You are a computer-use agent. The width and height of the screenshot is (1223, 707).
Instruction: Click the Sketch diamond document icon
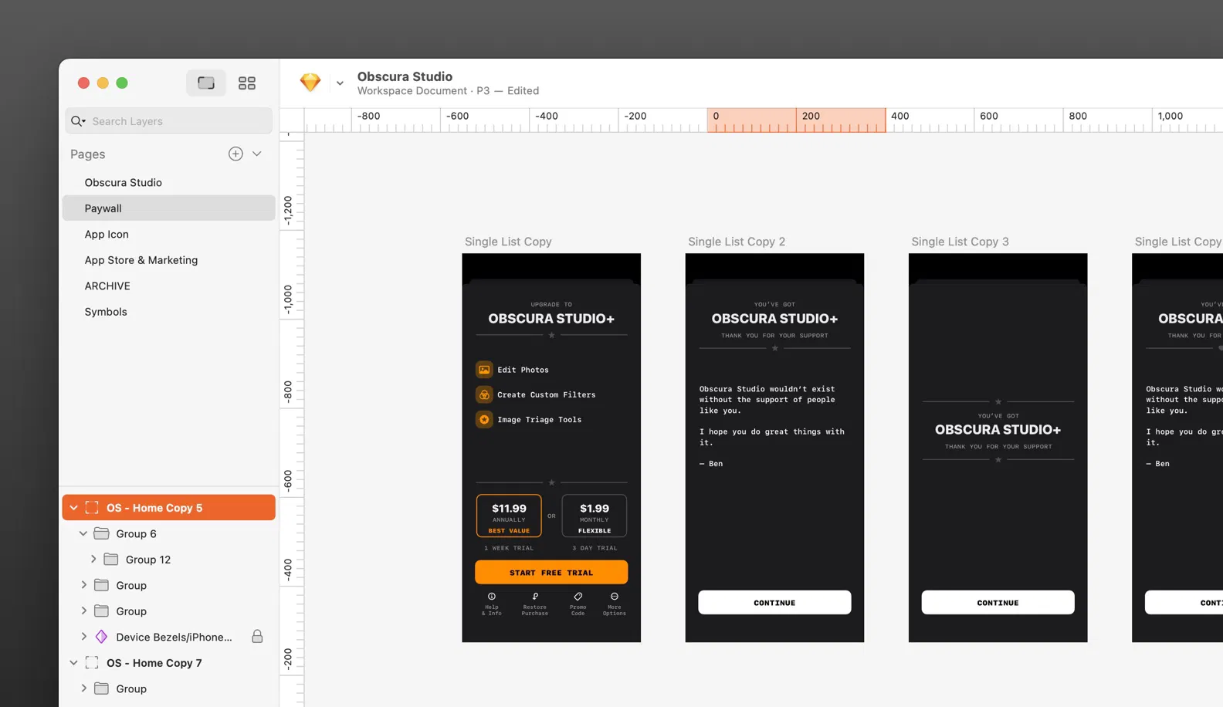click(310, 83)
